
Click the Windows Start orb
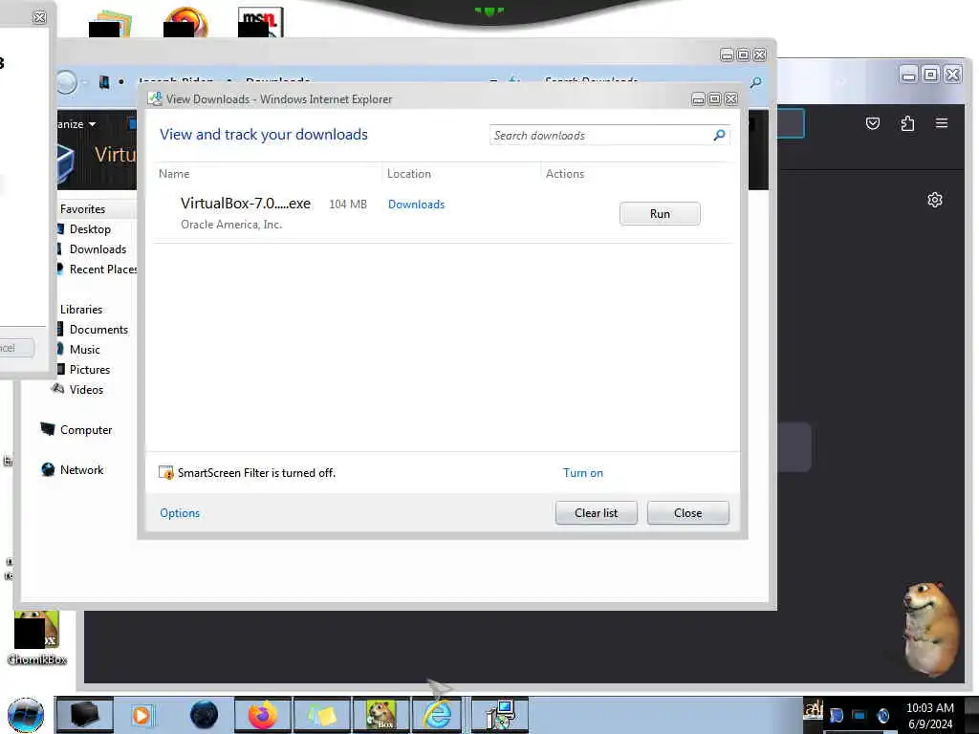point(26,715)
